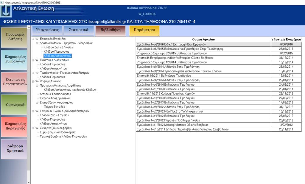The height and width of the screenshot is (184, 305).
Task: Click the application icon in the title bar
Action: [x=2, y=2]
